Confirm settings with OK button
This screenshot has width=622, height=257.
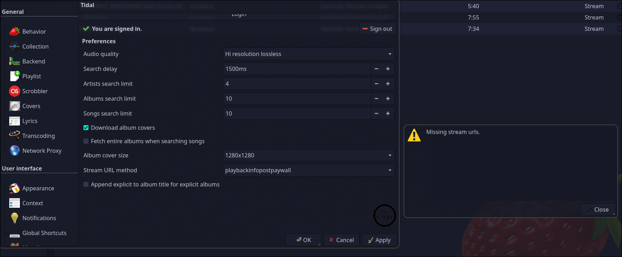[304, 240]
